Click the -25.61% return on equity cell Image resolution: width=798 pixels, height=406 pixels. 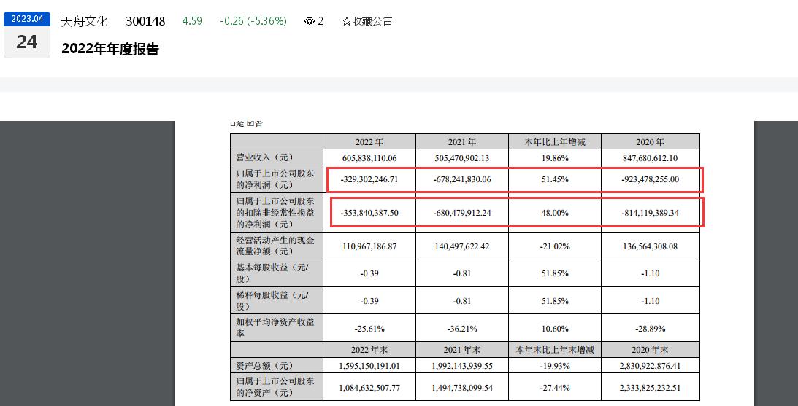coord(369,327)
